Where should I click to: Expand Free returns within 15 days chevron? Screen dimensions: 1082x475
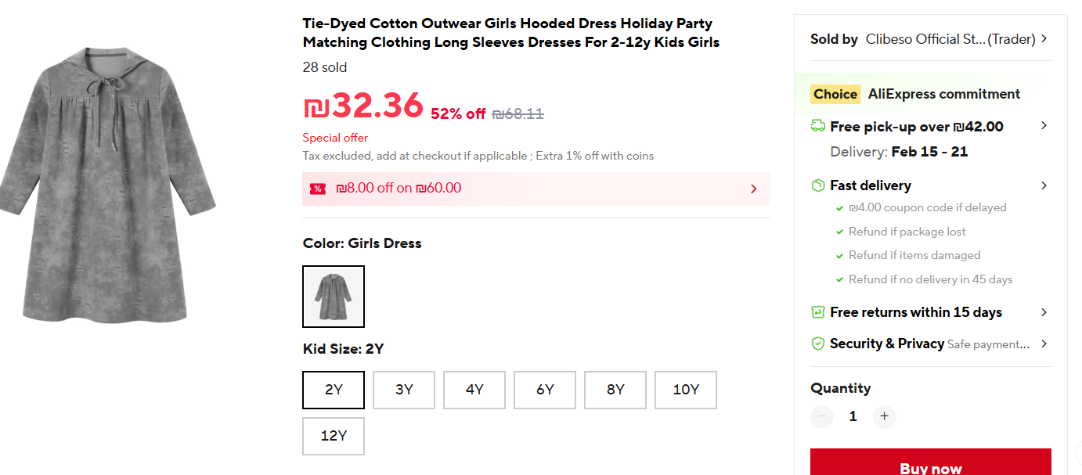[x=1044, y=312]
